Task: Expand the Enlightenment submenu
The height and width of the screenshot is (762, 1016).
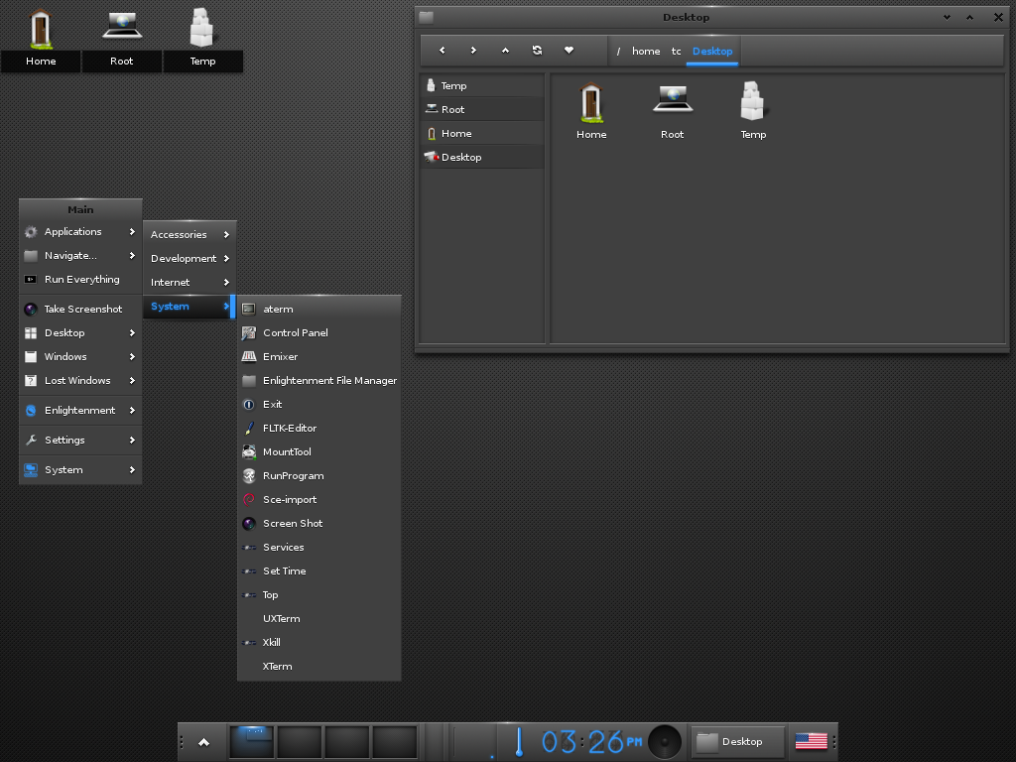Action: click(x=80, y=411)
